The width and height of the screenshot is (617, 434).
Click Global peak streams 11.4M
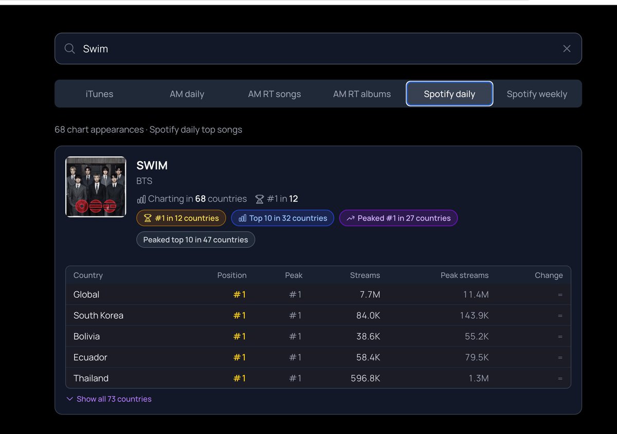[x=476, y=295]
